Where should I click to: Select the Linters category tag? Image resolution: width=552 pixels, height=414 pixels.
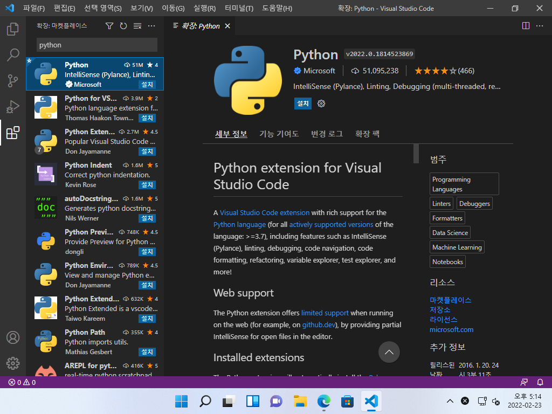[x=441, y=203]
